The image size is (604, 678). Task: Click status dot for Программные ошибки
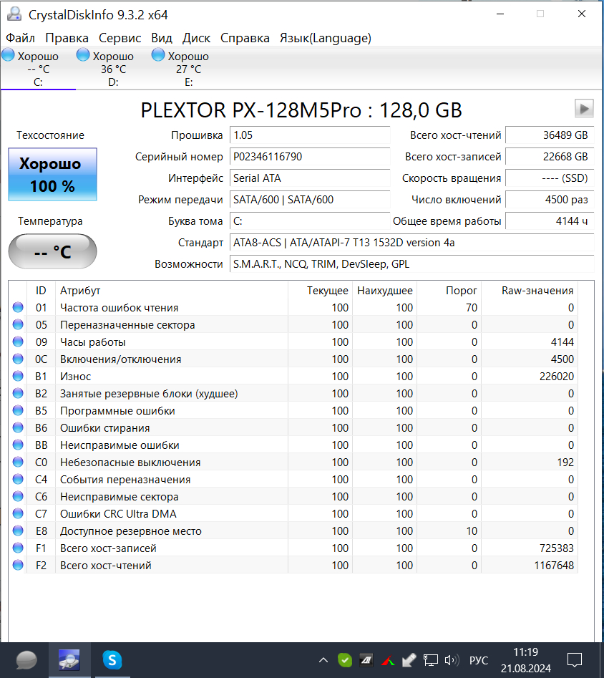[18, 410]
